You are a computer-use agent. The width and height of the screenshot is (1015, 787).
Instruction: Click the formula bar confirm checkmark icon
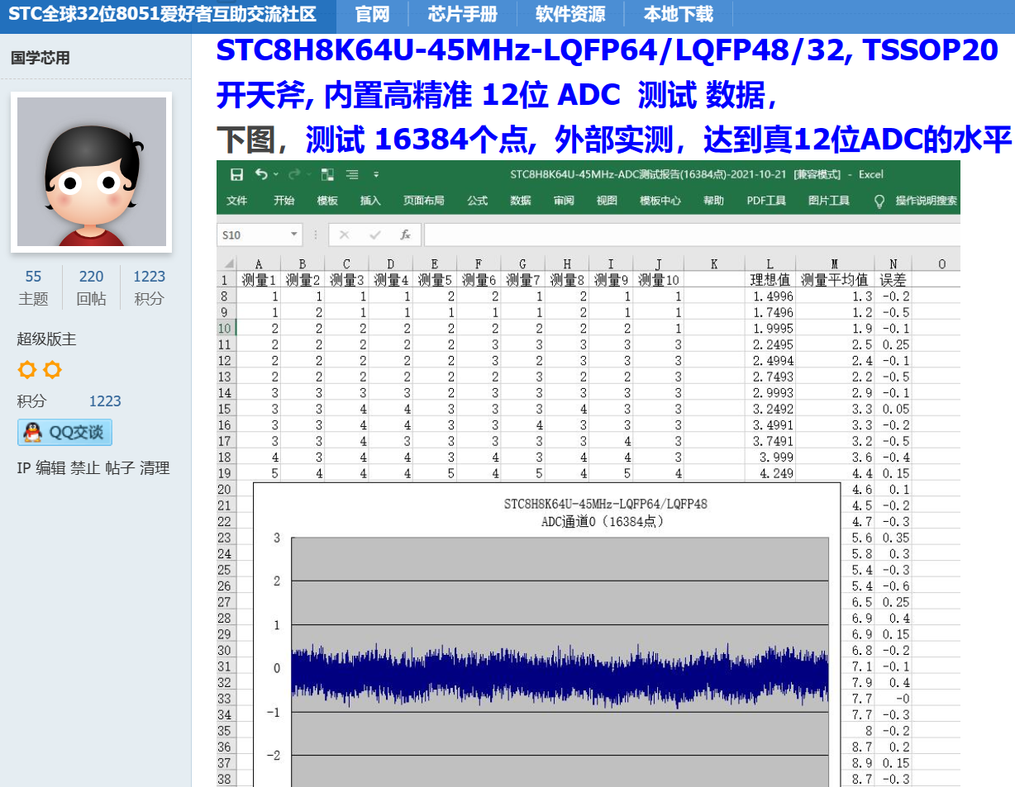(x=374, y=235)
